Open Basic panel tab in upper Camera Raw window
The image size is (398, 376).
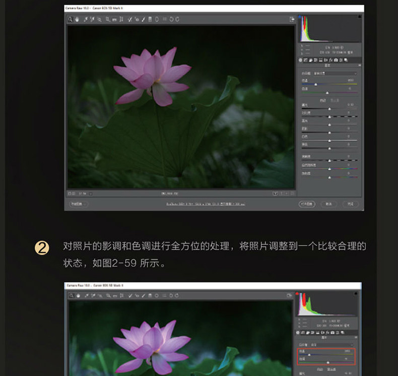click(x=301, y=60)
